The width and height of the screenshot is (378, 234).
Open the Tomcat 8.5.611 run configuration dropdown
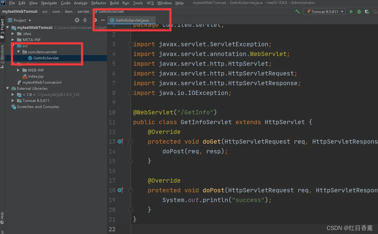pos(324,12)
